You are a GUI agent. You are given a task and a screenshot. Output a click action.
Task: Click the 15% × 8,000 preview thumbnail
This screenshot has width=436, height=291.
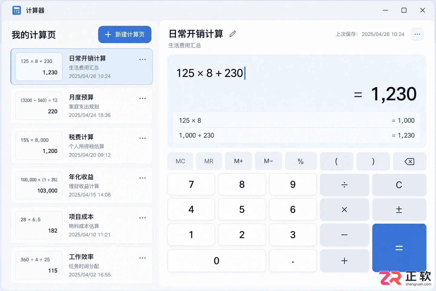(x=39, y=145)
